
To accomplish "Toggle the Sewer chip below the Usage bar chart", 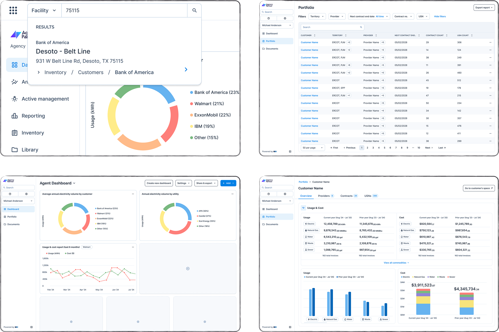I will coord(384,319).
